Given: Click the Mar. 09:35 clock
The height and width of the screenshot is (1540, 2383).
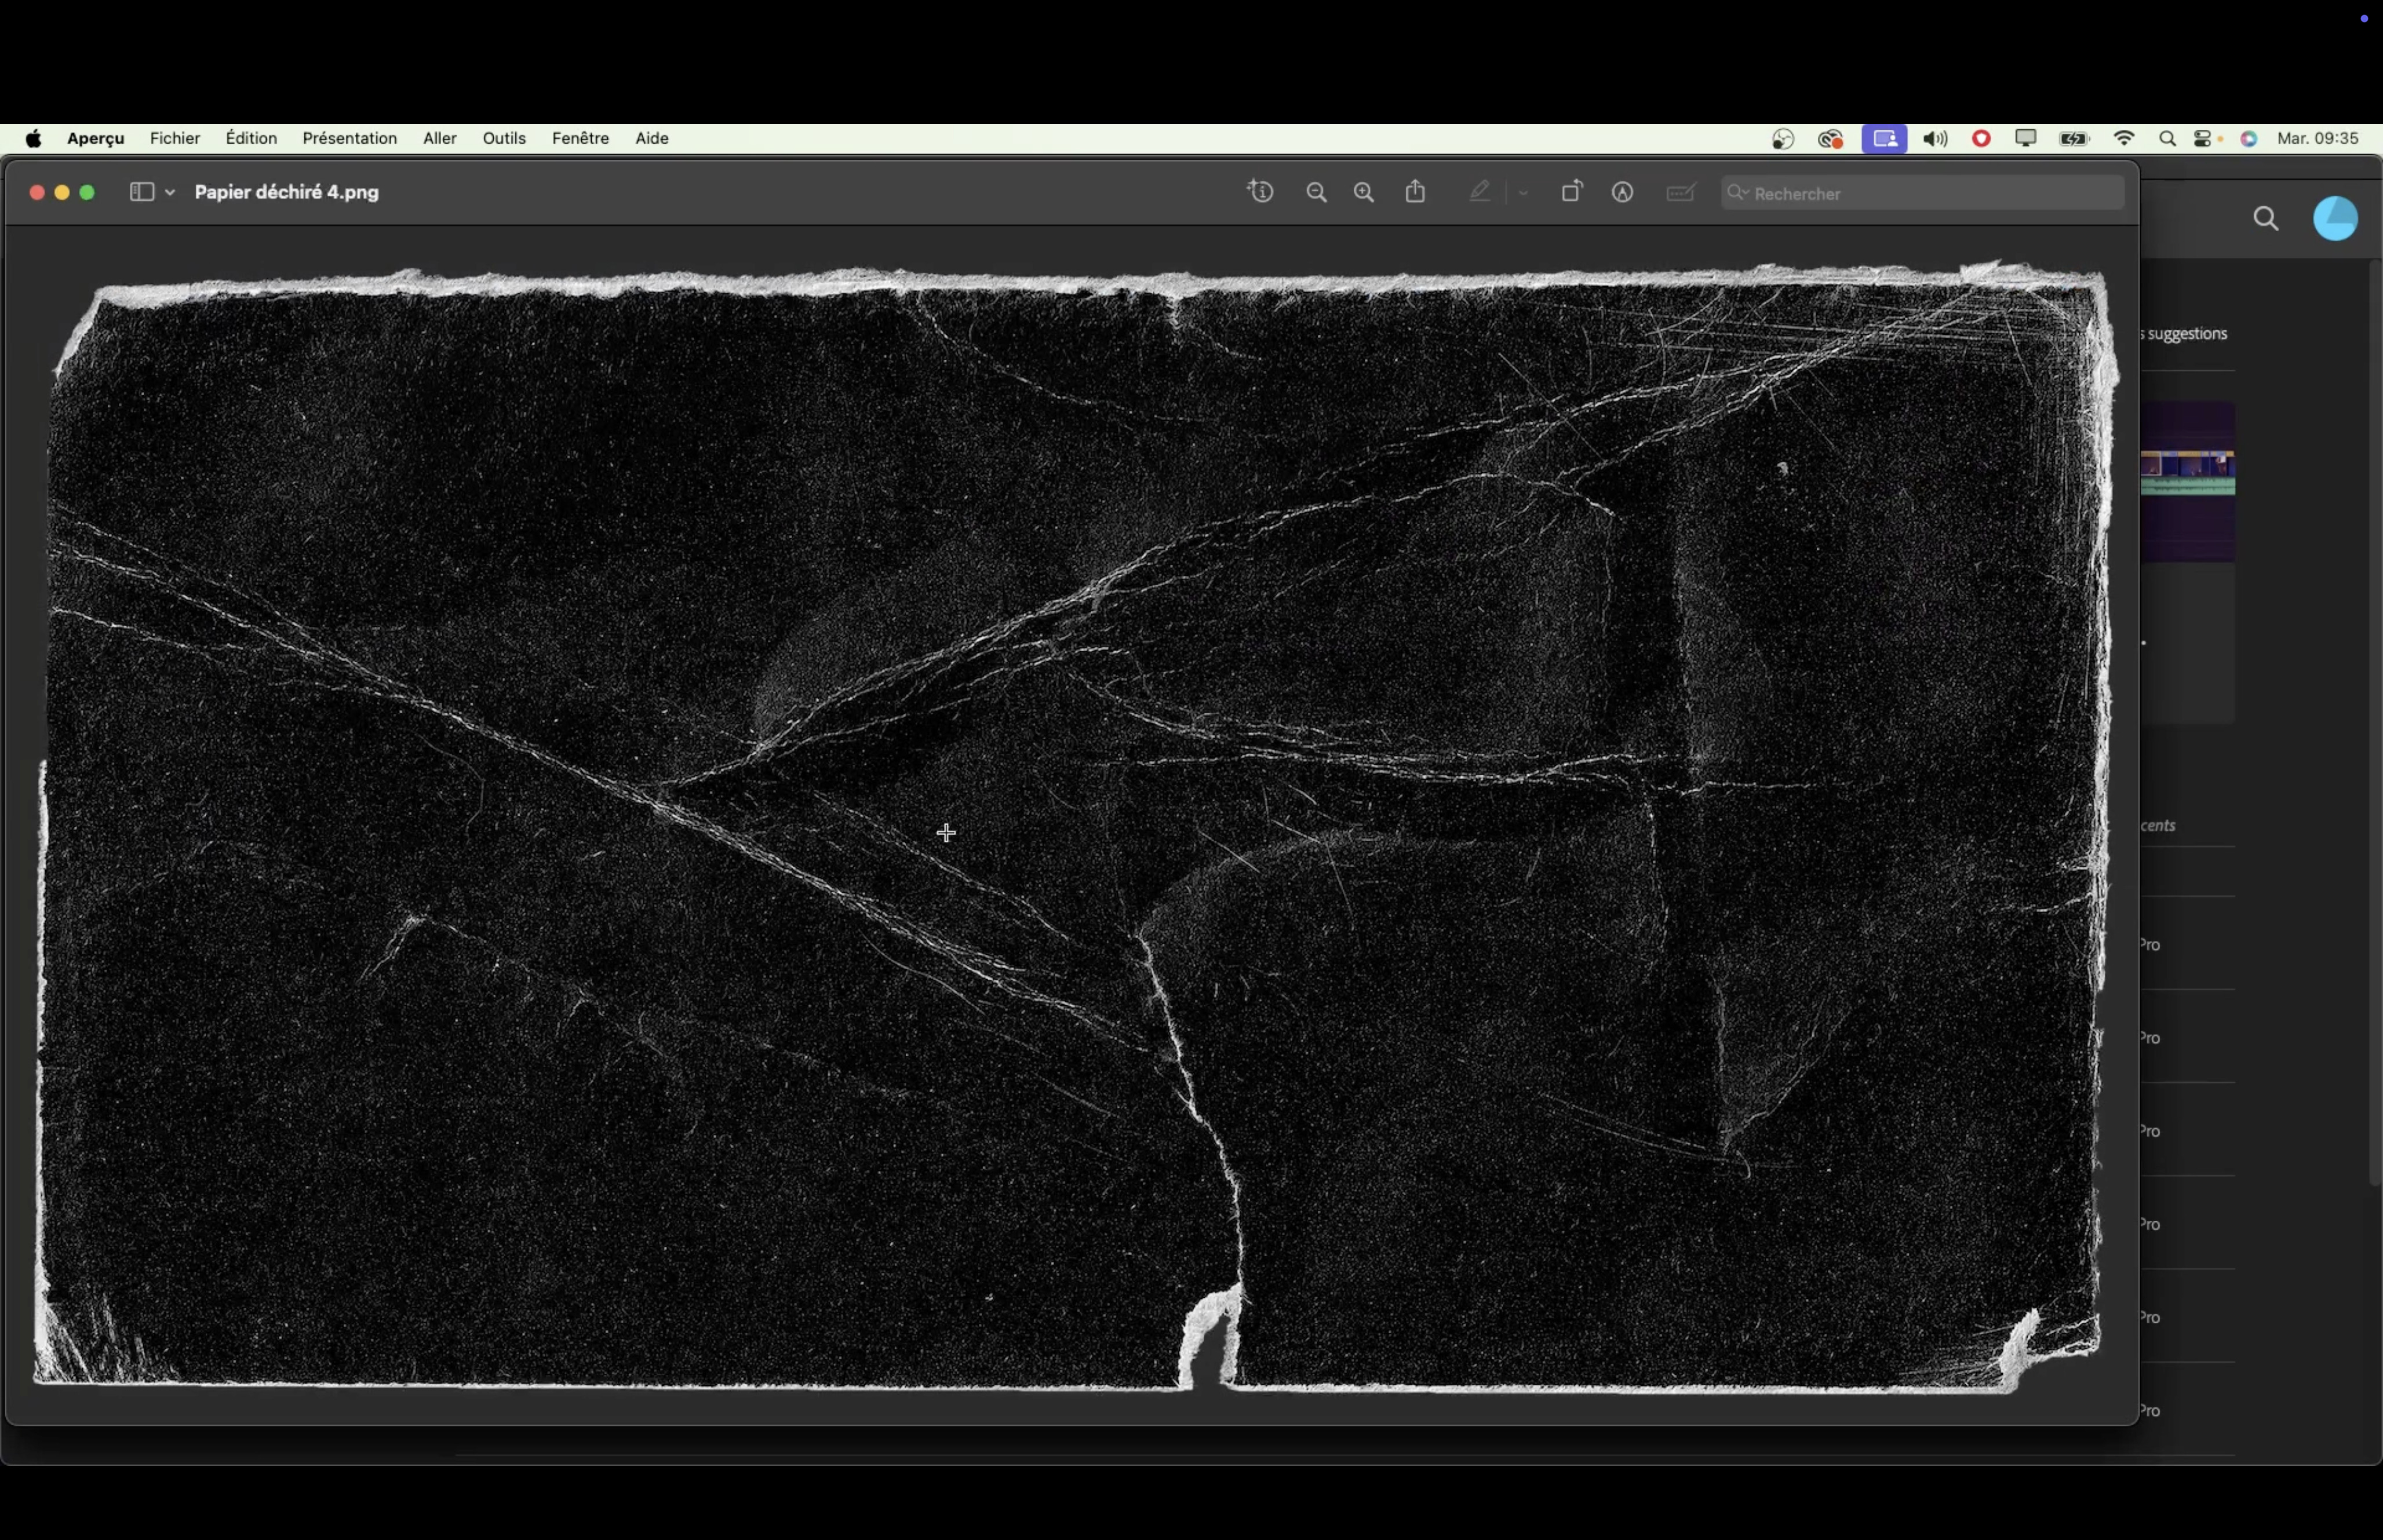Looking at the screenshot, I should pyautogui.click(x=2317, y=138).
